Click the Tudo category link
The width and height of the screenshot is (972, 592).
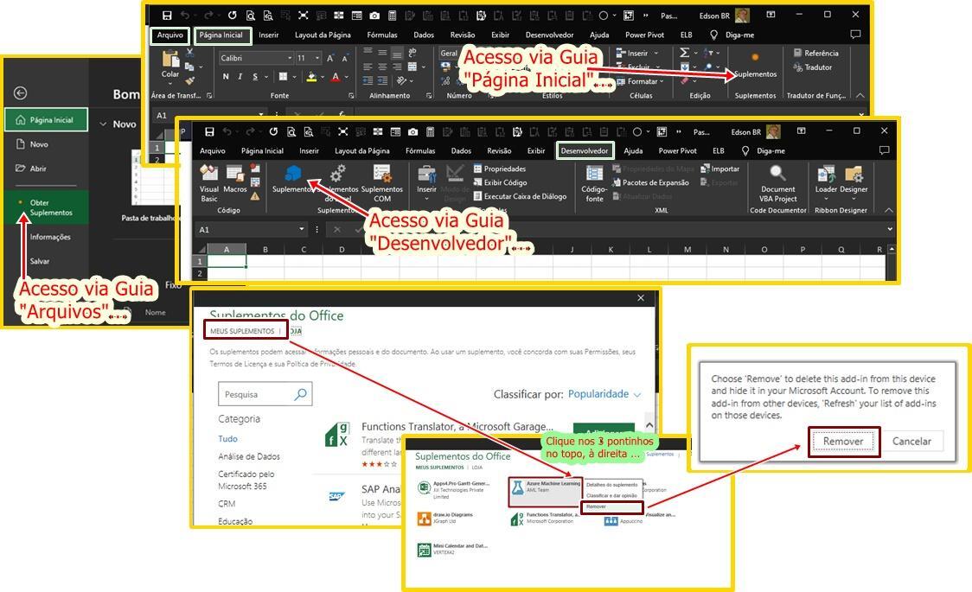point(227,439)
